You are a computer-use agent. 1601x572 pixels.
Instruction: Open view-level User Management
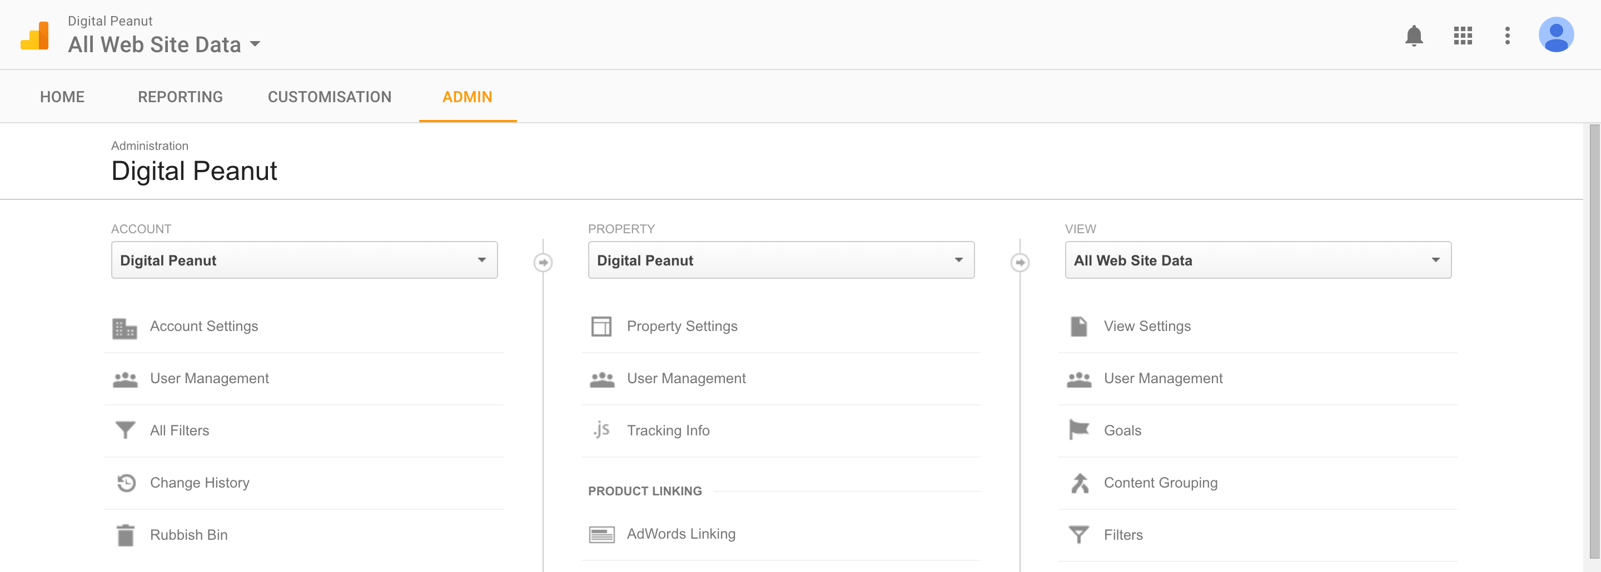tap(1164, 378)
